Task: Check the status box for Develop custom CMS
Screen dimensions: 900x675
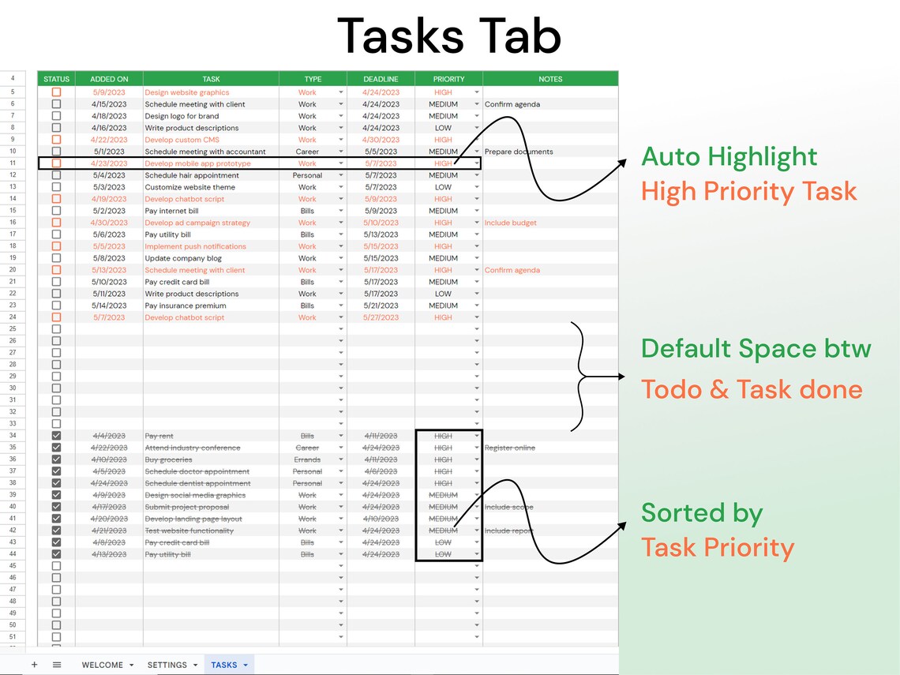Action: (x=54, y=140)
